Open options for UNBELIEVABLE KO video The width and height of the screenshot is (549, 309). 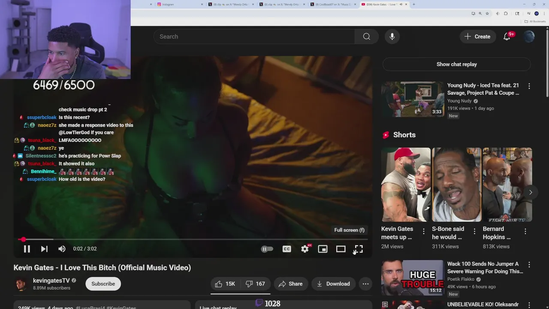click(x=529, y=305)
